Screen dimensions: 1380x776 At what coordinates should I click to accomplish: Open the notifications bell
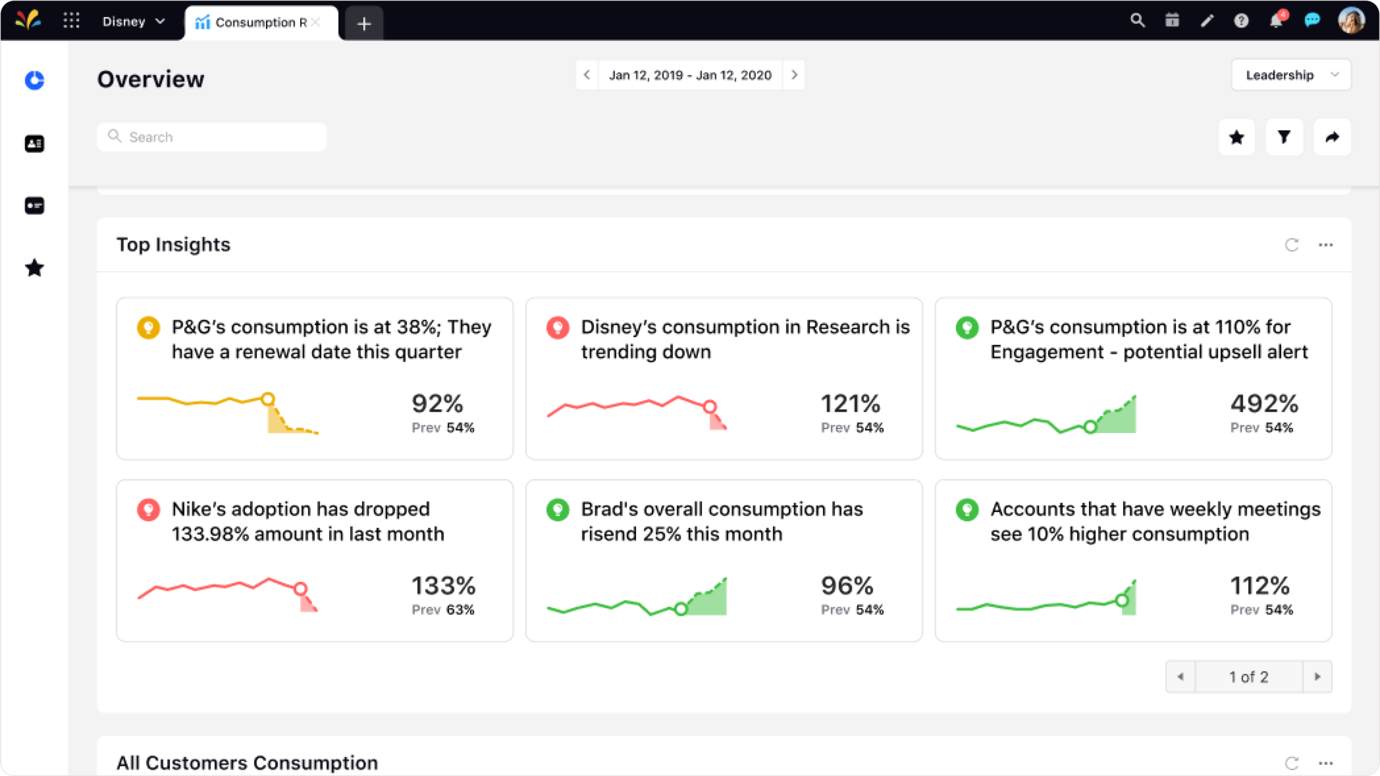pyautogui.click(x=1277, y=20)
